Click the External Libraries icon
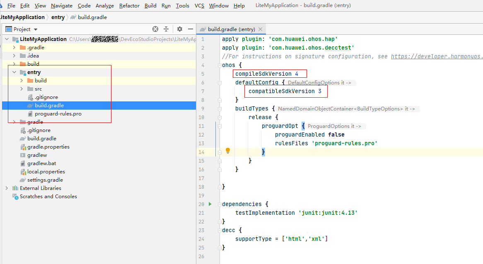 (x=15, y=188)
